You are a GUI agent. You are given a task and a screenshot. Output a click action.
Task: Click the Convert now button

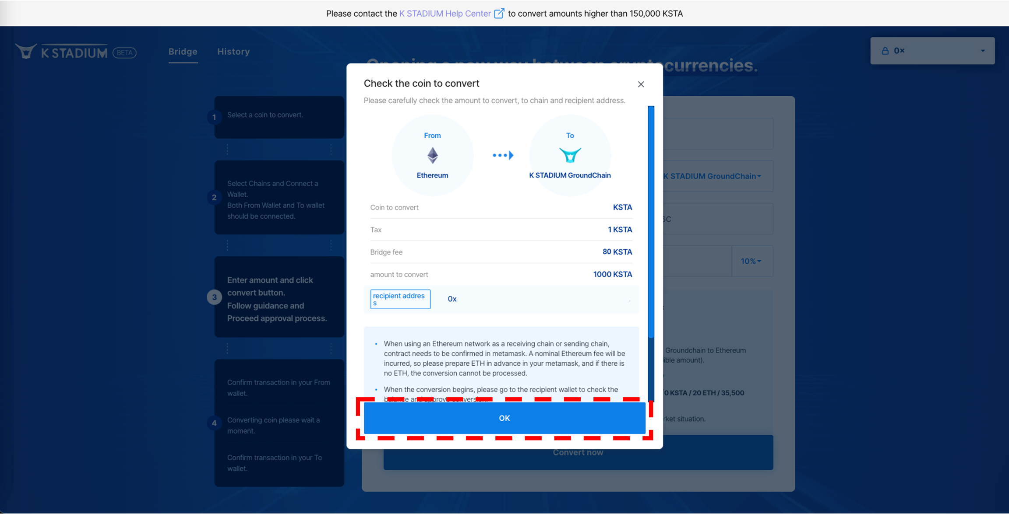tap(578, 455)
